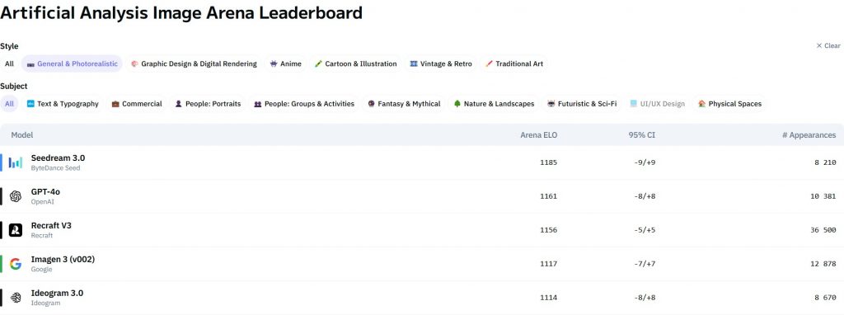Viewport: 844px width, 315px height.
Task: Filter by Commercial subject
Action: (137, 103)
